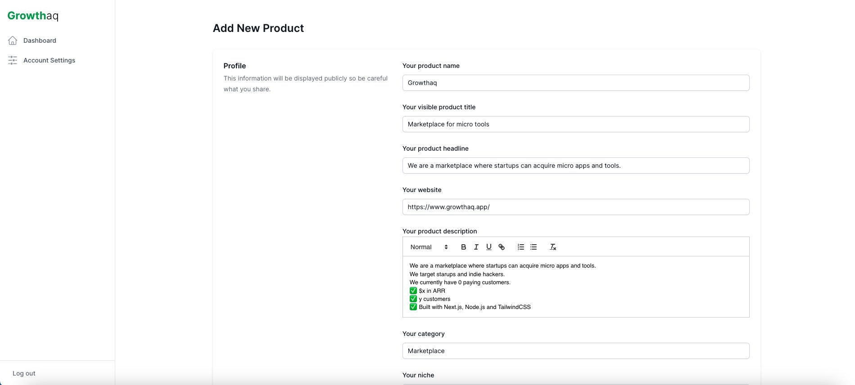Edit the visible product title field

[576, 124]
